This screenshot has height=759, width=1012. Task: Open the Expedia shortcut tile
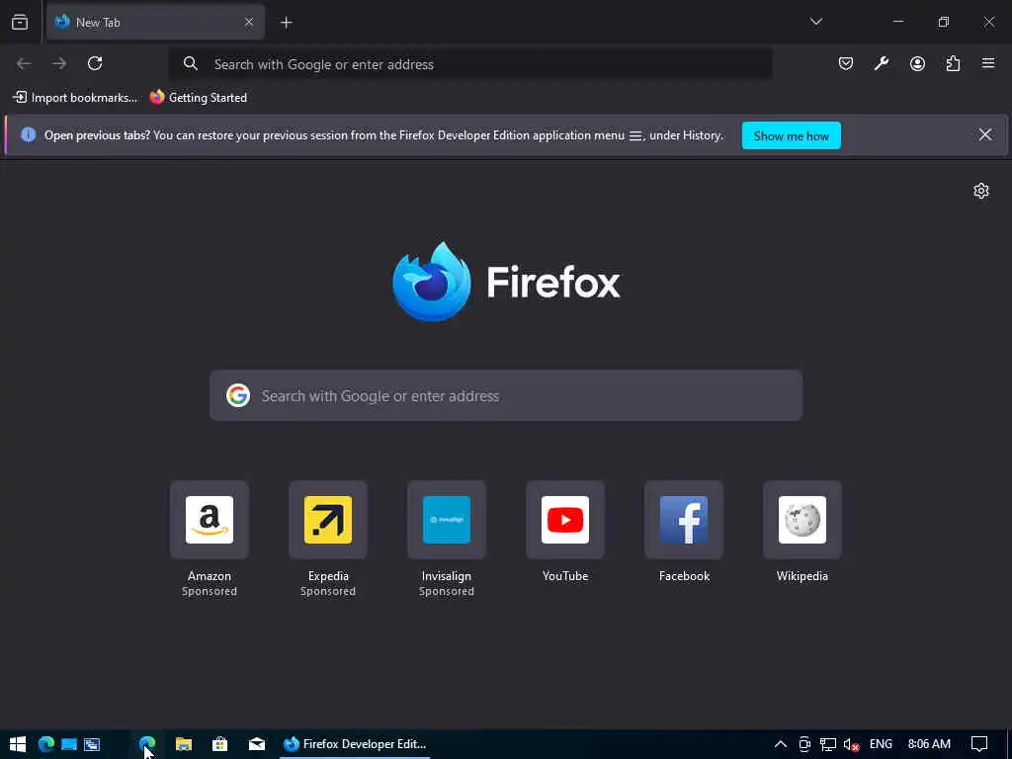point(328,520)
